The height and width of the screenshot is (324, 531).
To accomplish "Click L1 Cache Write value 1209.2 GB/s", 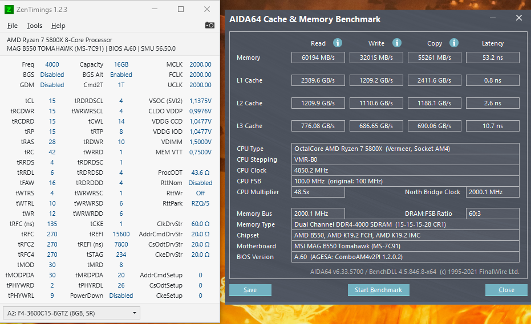I will pos(376,80).
